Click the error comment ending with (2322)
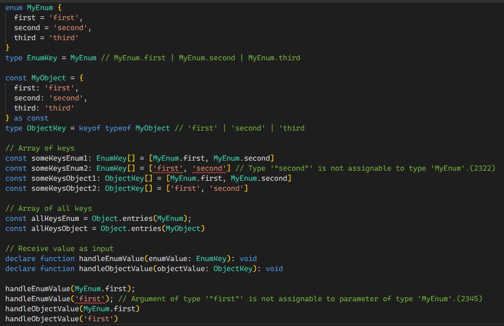 [x=365, y=169]
